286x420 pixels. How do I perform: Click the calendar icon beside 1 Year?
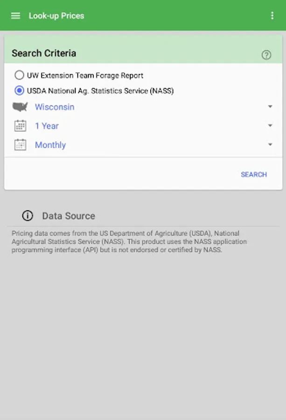click(20, 126)
